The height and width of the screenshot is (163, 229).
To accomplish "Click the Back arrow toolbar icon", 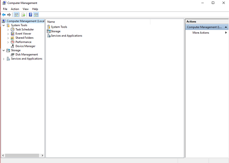I will click(x=4, y=15).
